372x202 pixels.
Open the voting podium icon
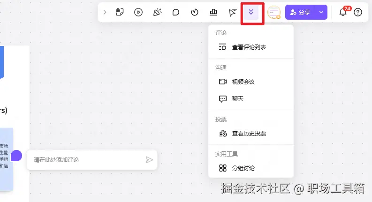pyautogui.click(x=213, y=12)
